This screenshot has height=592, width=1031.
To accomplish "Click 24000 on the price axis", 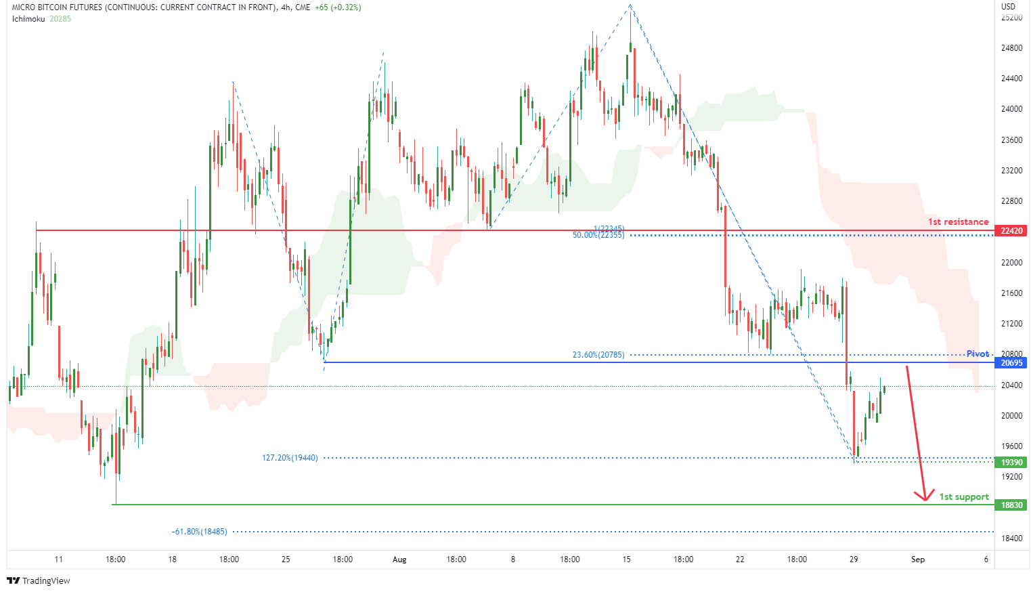I will 1012,109.
